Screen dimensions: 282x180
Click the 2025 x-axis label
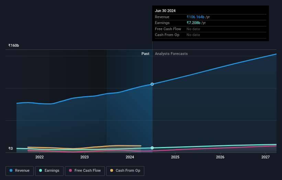pyautogui.click(x=175, y=157)
